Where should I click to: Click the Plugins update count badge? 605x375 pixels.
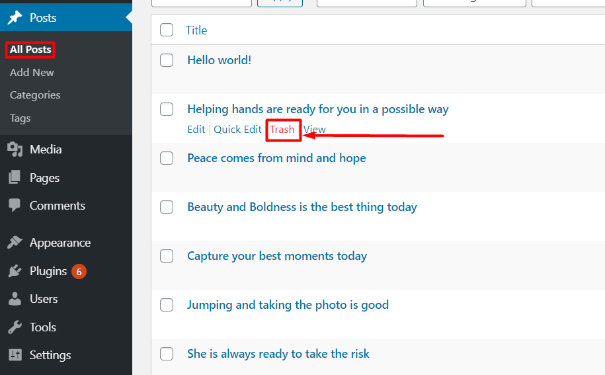coord(79,272)
